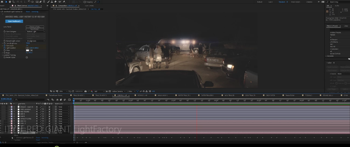
Task: Switch to the TRAILER WIDE 1 timeline tab
Action: click(79, 95)
